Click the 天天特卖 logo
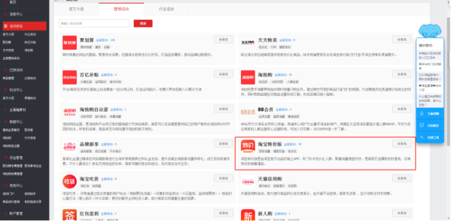The height and width of the screenshot is (221, 451). pyautogui.click(x=248, y=42)
